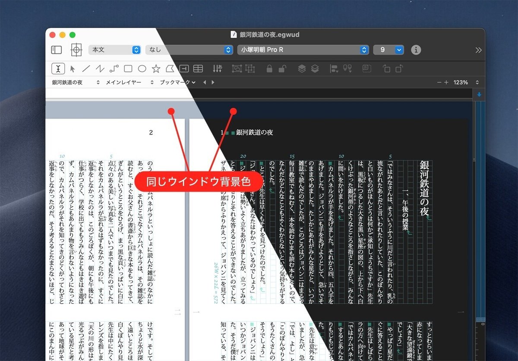
Task: Go to previous bookmark with left arrow
Action: [x=205, y=82]
